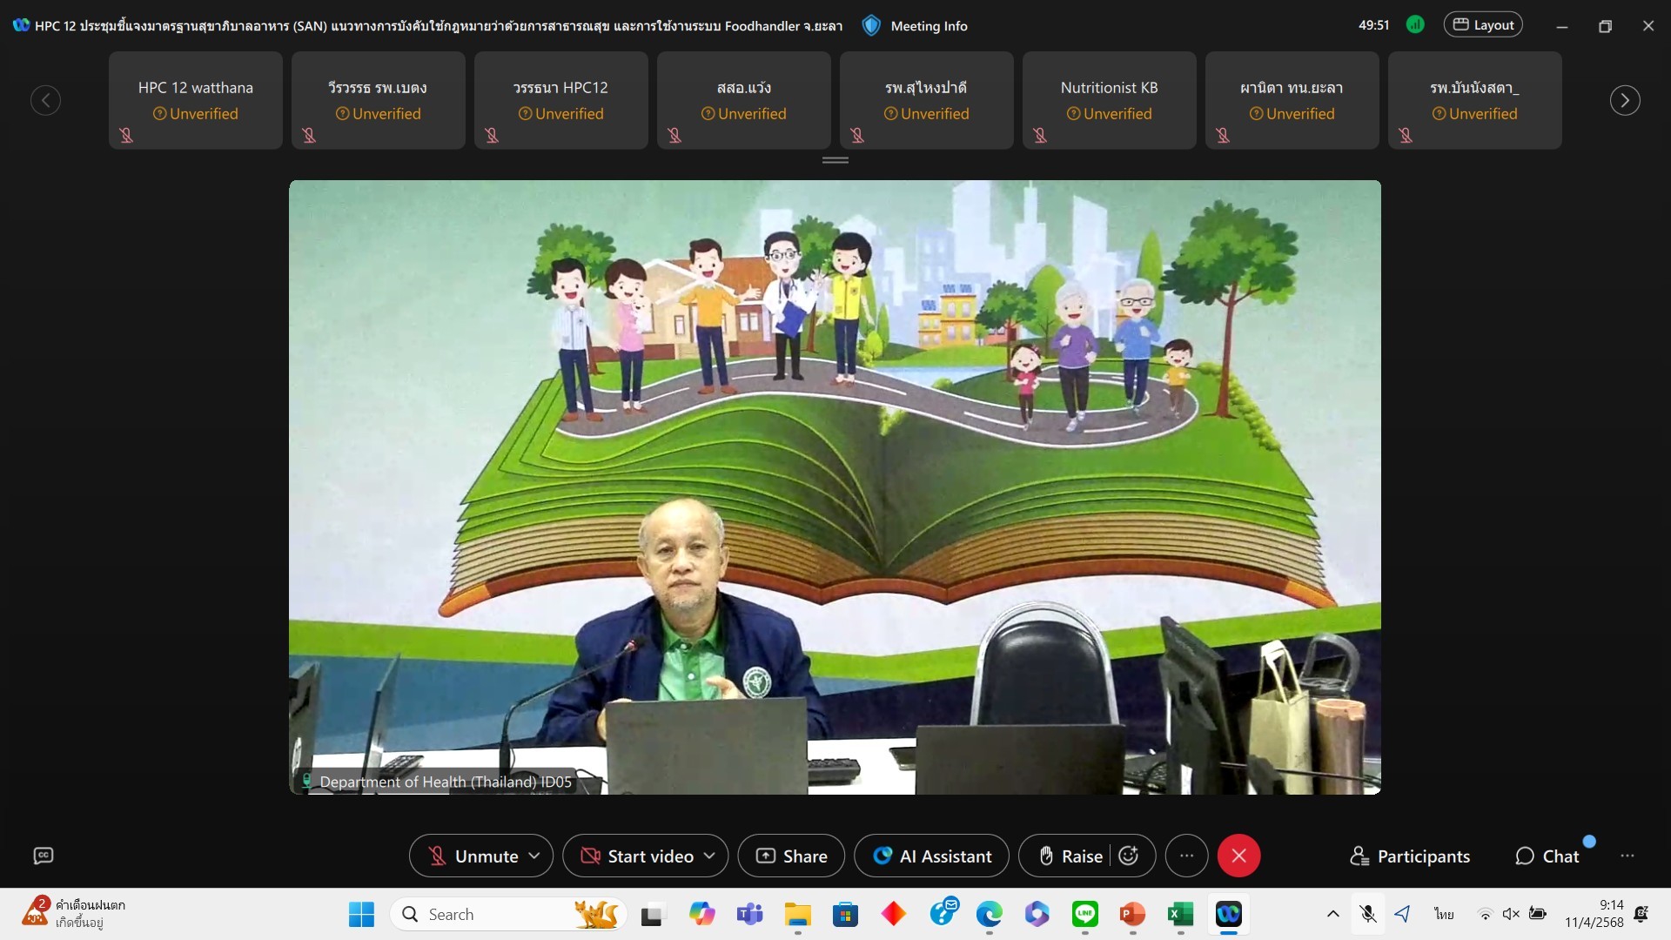Viewport: 1671px width, 940px height.
Task: Open the AI Assistant
Action: coord(931,856)
